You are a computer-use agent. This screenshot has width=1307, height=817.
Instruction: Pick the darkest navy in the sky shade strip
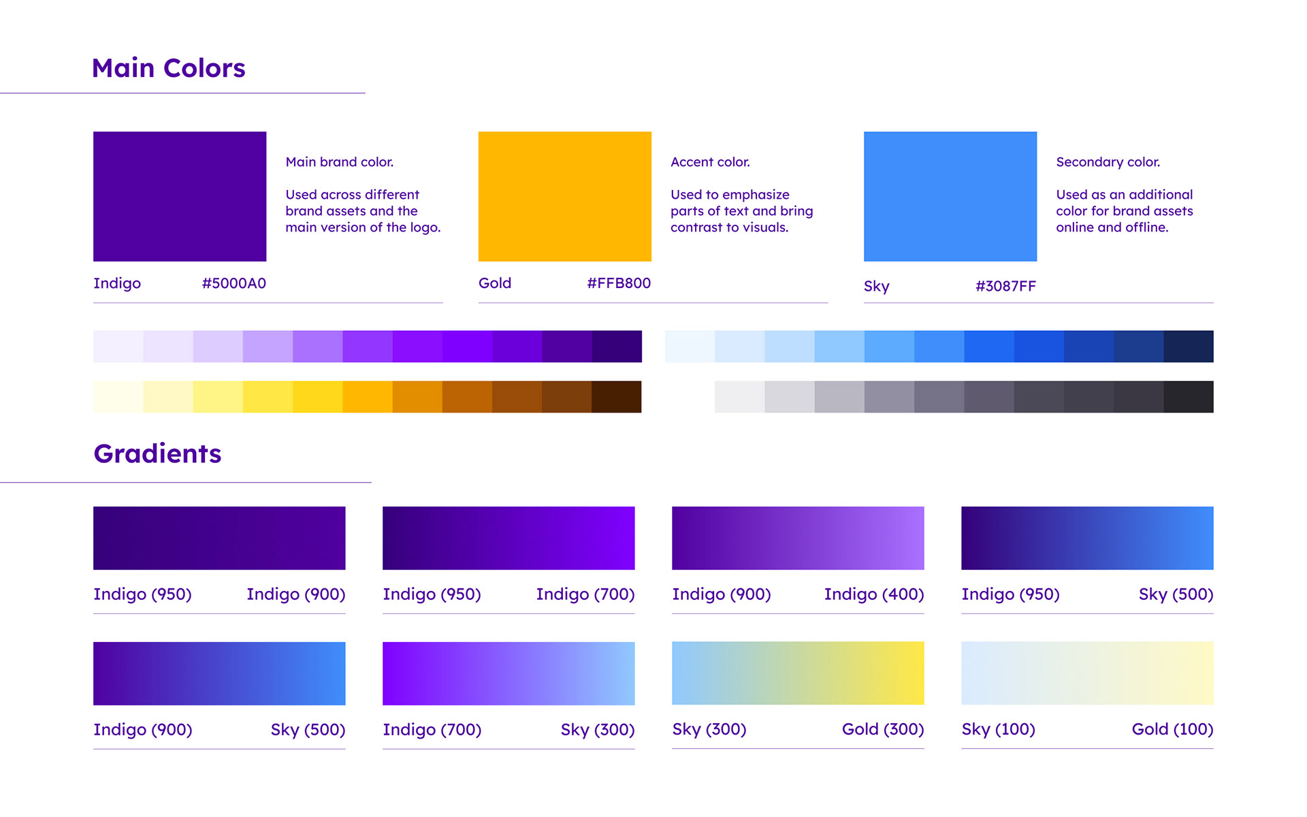coord(1189,347)
